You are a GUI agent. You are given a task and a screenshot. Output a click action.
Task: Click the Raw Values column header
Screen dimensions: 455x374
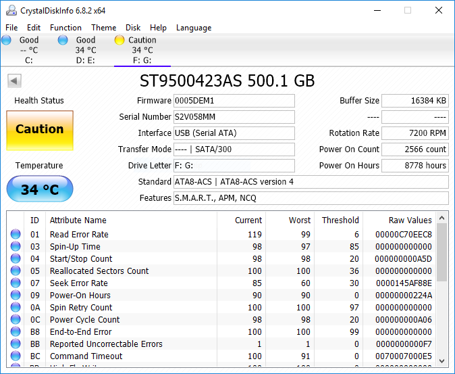399,220
